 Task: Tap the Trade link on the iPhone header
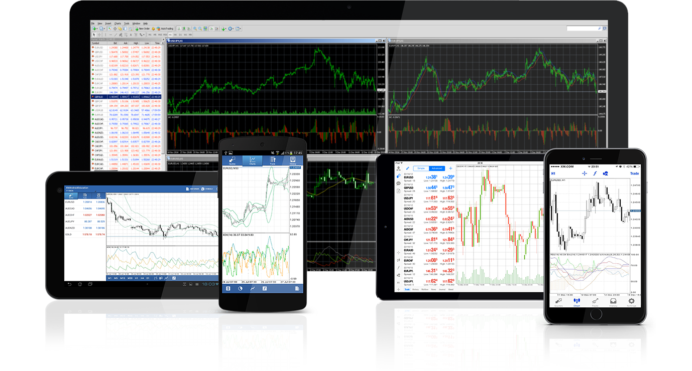(634, 173)
